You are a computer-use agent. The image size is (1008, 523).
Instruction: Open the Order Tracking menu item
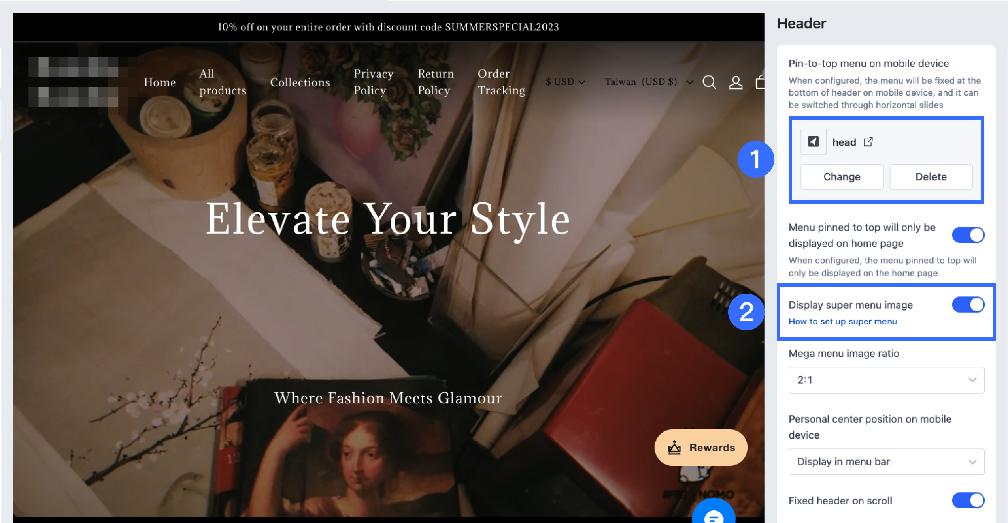(501, 82)
